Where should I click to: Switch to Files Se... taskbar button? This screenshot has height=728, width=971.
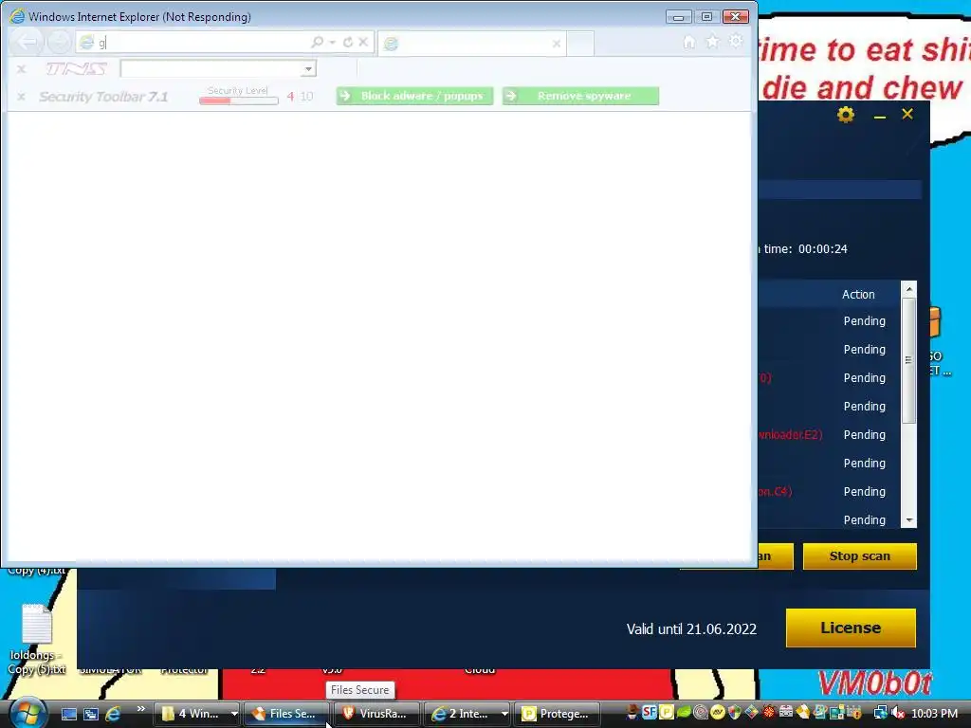pos(286,714)
